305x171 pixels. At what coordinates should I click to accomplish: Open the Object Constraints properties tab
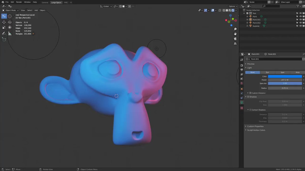242,98
